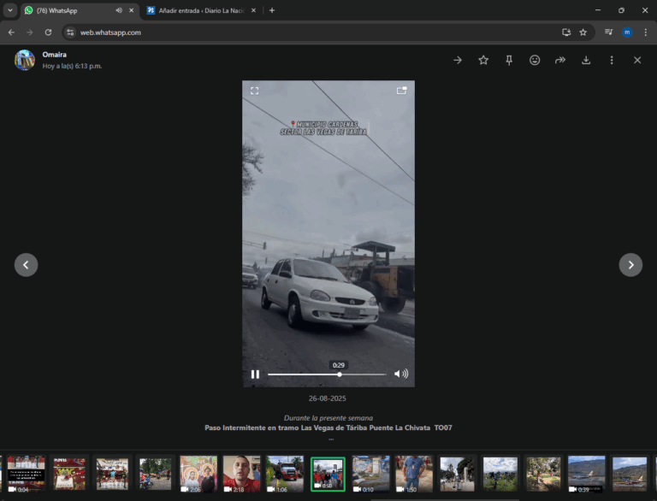Show the next media item
The width and height of the screenshot is (657, 501).
tap(630, 265)
